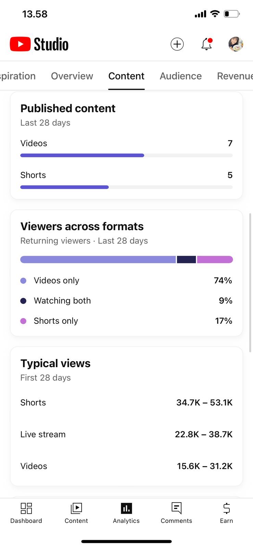253x548 pixels.
Task: Select Analytics in the bottom navigation
Action: [x=126, y=512]
